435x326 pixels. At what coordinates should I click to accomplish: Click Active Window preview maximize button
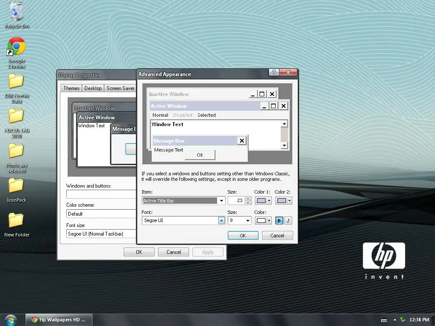pyautogui.click(x=273, y=106)
